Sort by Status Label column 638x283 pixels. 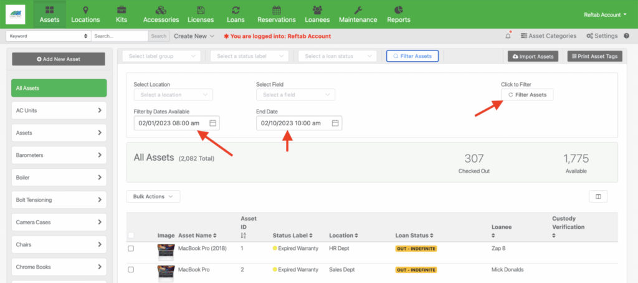coord(293,236)
